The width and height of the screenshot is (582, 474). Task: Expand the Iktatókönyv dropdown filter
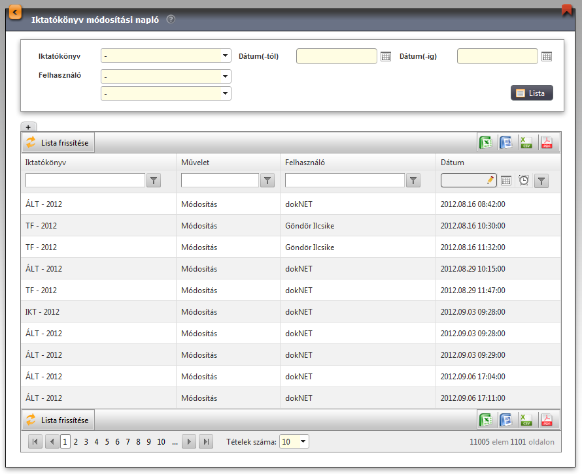[225, 55]
